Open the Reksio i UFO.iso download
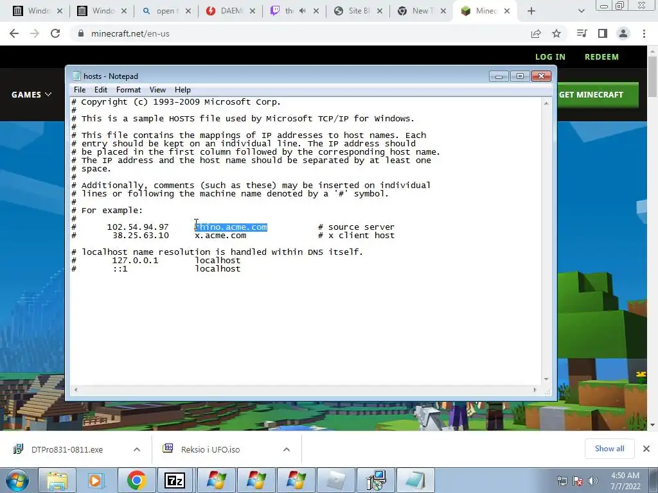 click(x=211, y=449)
